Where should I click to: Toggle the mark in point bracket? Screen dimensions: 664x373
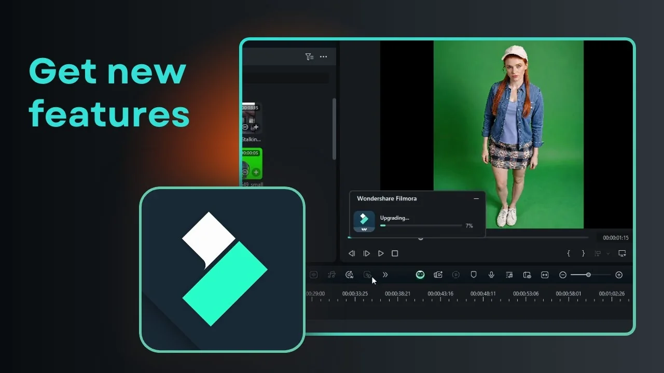568,253
